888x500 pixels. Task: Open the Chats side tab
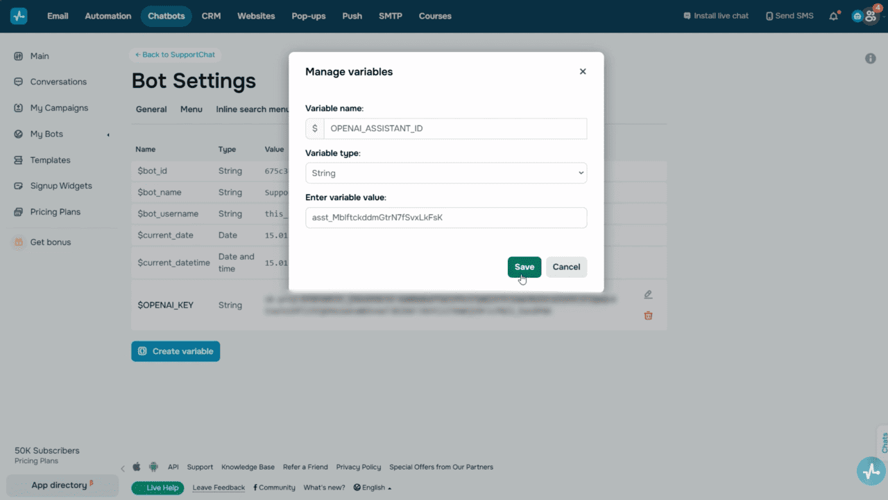[883, 442]
